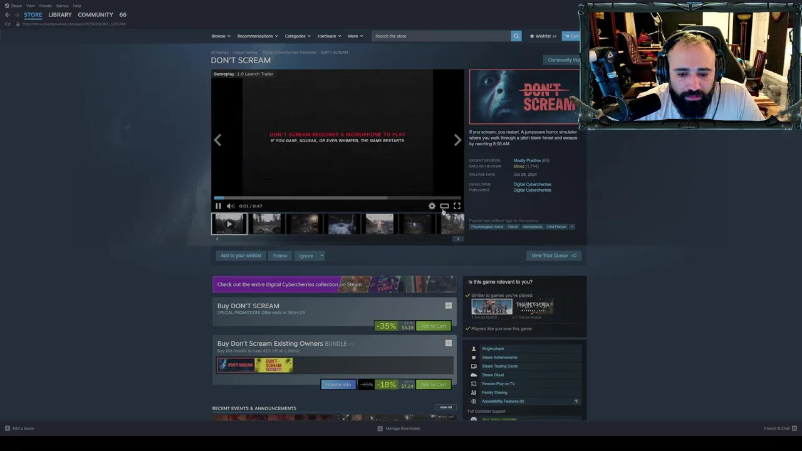The height and width of the screenshot is (451, 802).
Task: Open the Friends menu
Action: (46, 6)
